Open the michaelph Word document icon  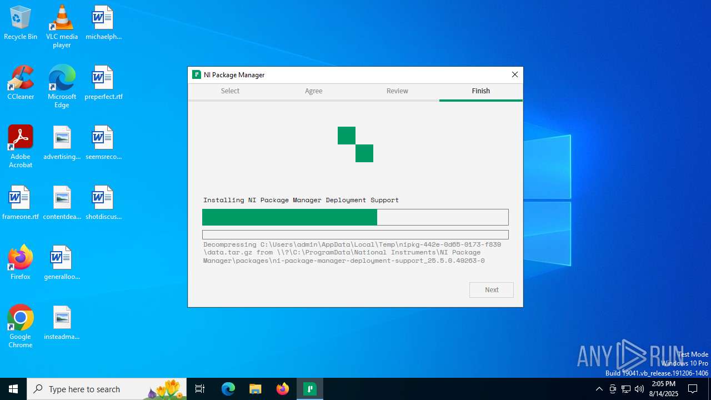coord(103,23)
